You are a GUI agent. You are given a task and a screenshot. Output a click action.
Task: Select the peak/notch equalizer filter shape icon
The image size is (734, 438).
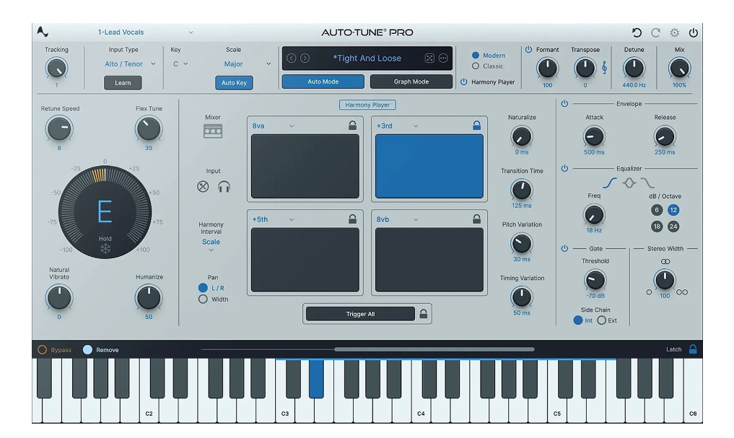(629, 183)
